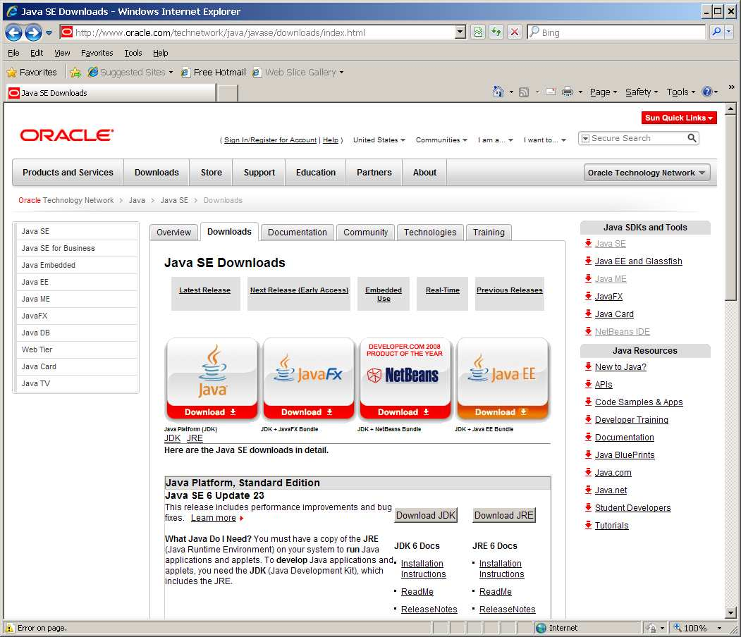Click the Print icon in command bar
Viewport: 741px width, 637px height.
[568, 92]
